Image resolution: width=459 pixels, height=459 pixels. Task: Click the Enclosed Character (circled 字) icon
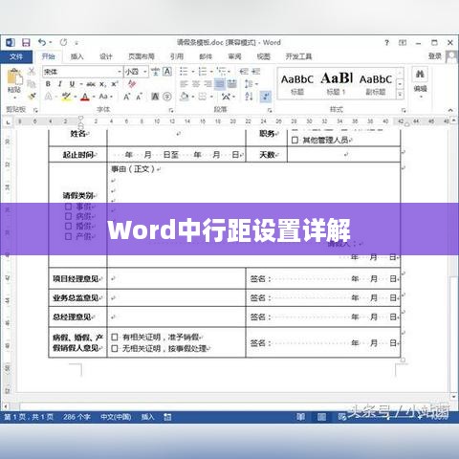point(167,97)
